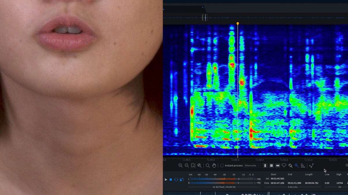
Task: Toggle loop playback
Action: point(176,180)
